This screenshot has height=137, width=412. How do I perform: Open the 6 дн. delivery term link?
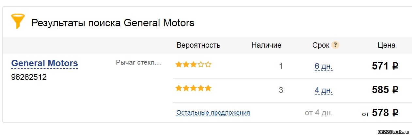click(x=324, y=66)
